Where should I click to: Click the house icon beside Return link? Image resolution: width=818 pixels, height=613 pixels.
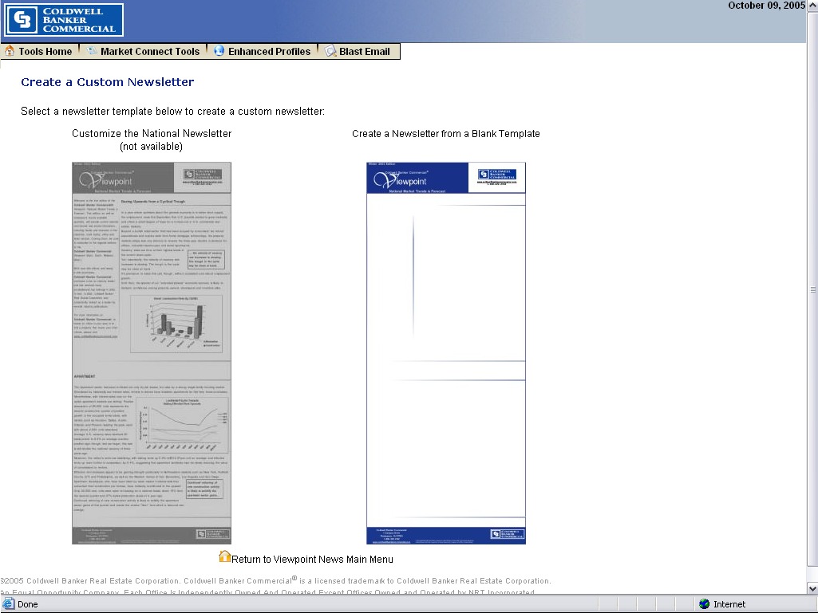pos(225,557)
